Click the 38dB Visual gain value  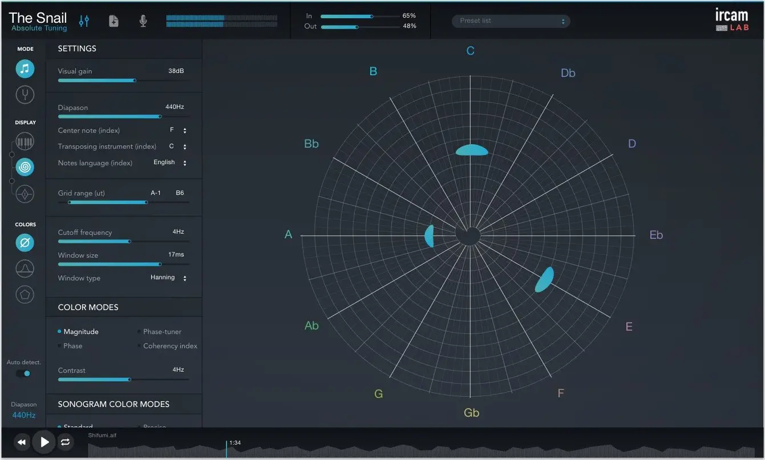176,71
